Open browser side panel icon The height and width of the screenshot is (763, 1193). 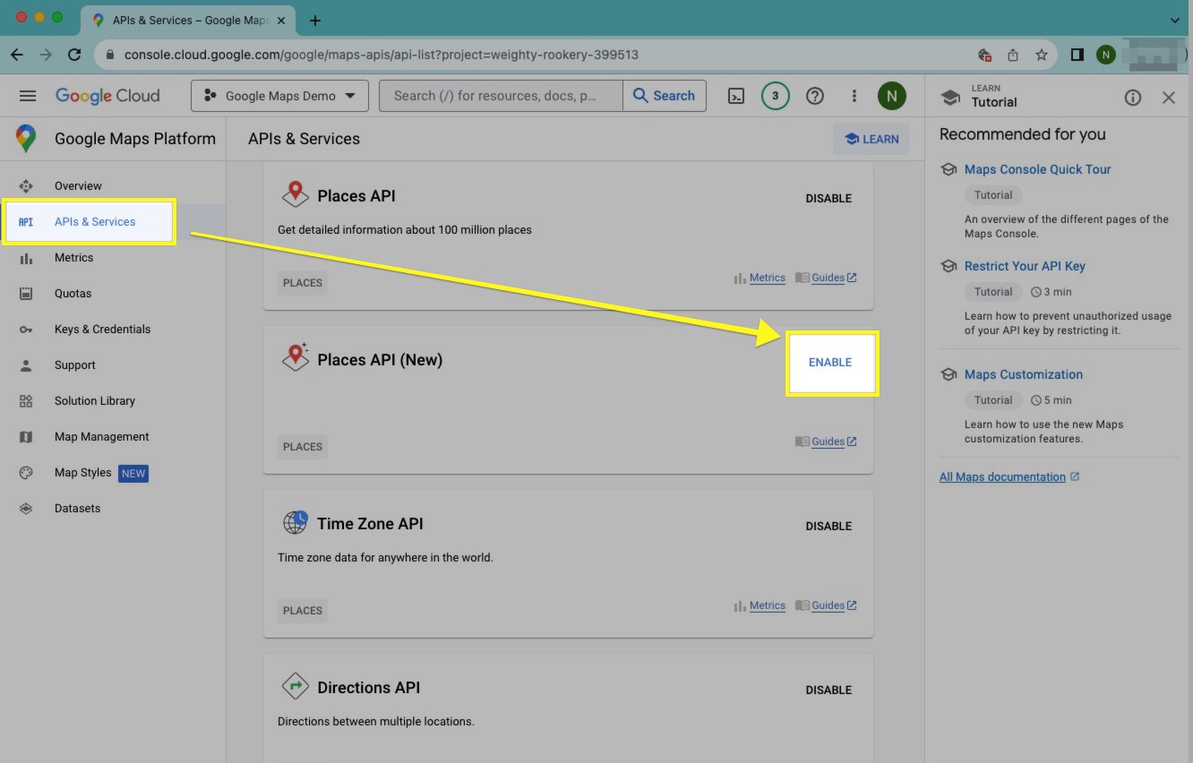point(1077,55)
